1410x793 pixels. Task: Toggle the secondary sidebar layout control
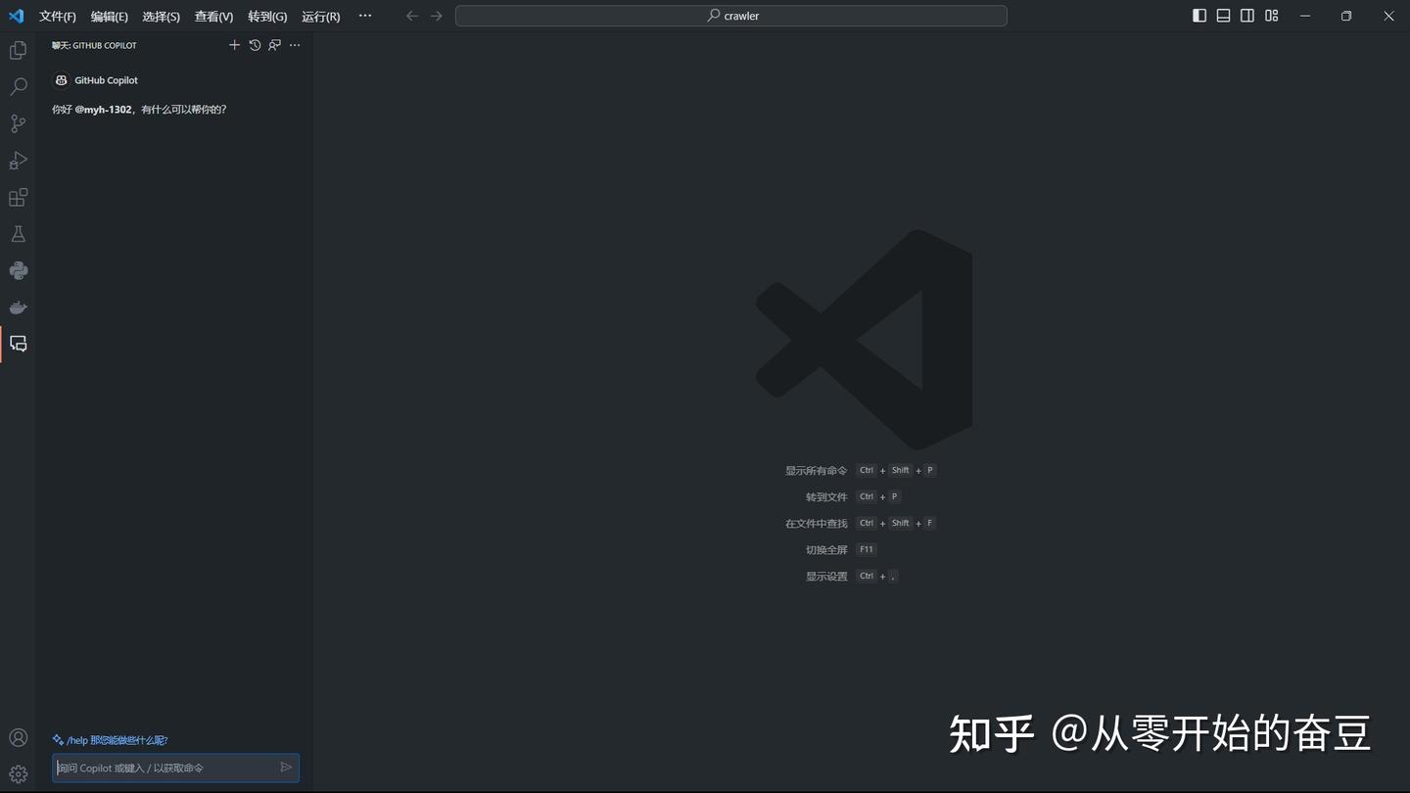tap(1246, 16)
